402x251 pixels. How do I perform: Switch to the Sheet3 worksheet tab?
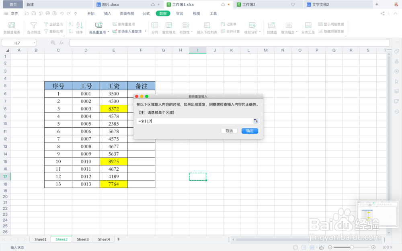point(82,239)
